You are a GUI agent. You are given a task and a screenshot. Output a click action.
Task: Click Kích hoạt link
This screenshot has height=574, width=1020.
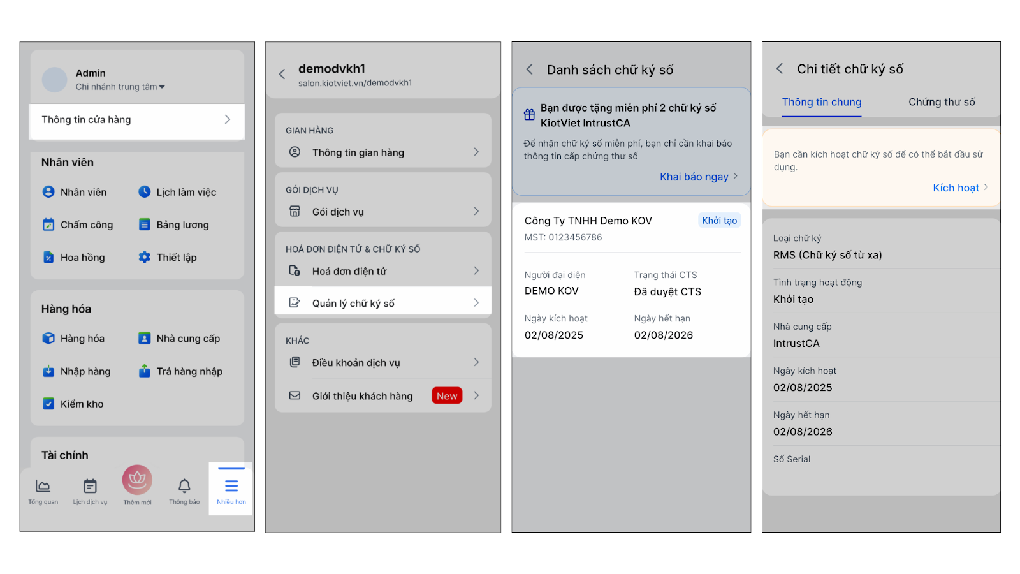pos(961,188)
